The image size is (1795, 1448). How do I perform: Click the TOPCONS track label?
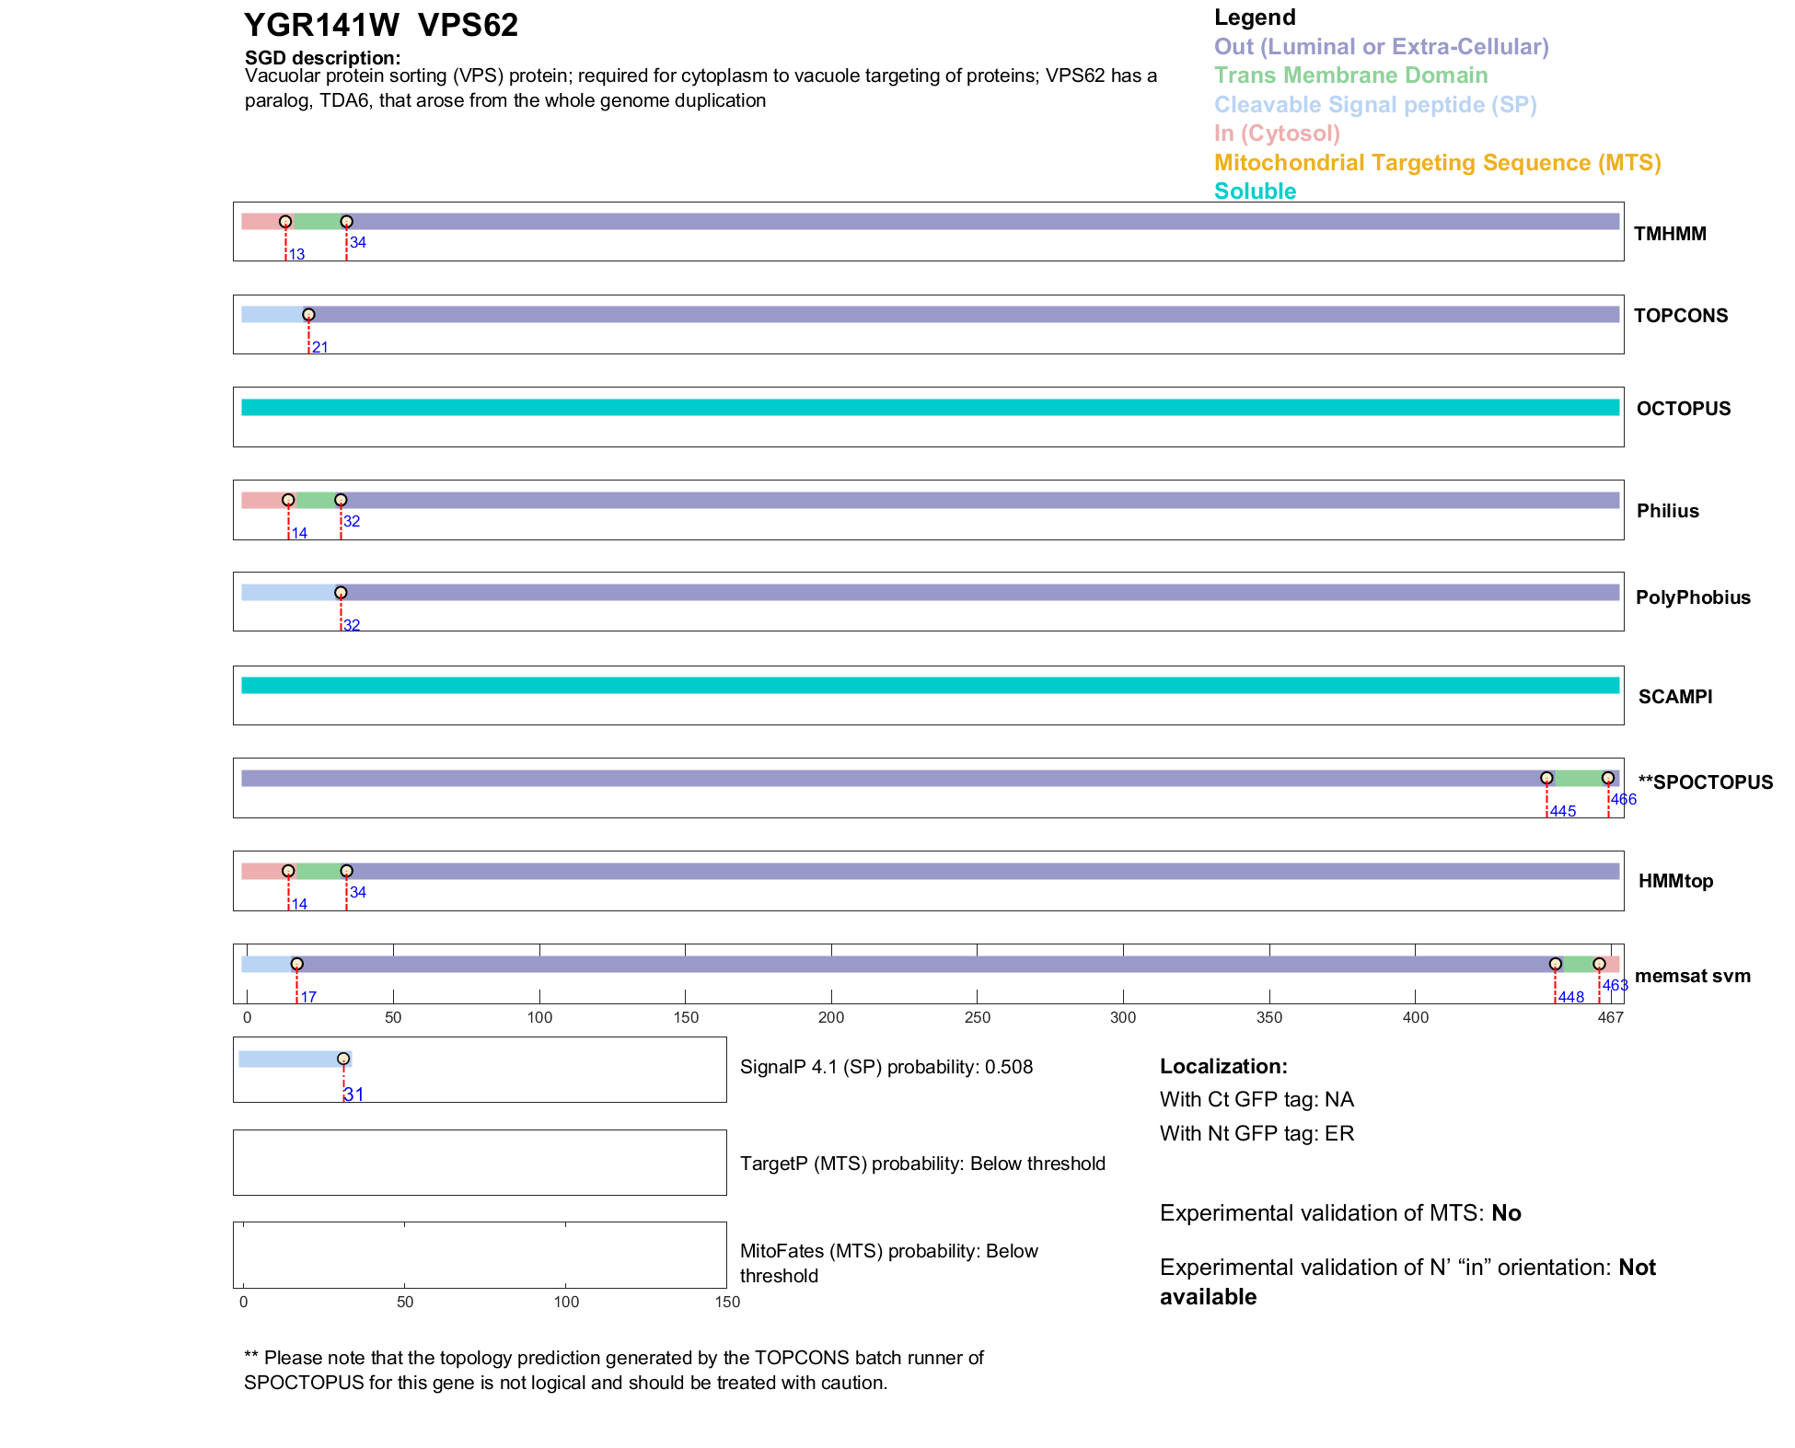[1680, 316]
